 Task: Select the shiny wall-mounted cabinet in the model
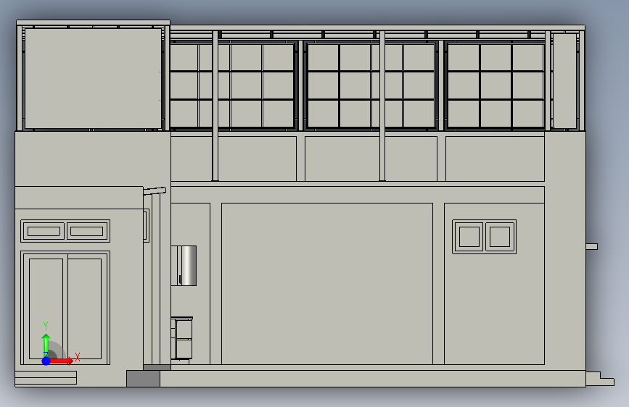tap(184, 266)
